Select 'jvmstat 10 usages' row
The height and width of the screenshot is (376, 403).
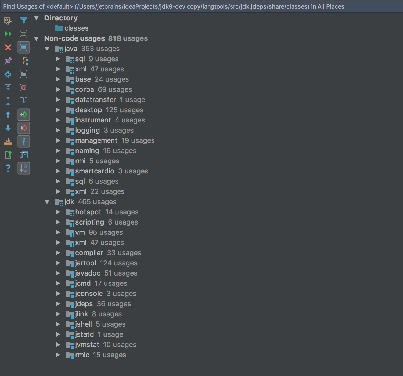tap(101, 345)
